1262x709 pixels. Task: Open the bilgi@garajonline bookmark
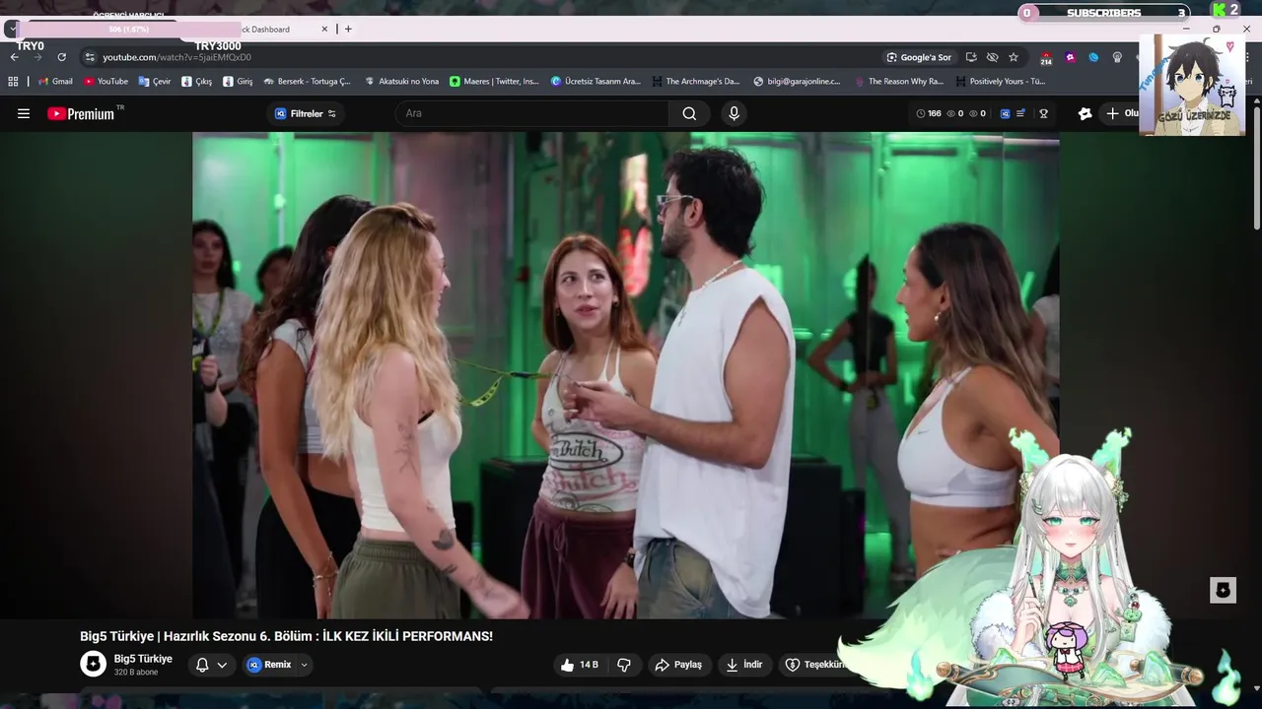797,82
